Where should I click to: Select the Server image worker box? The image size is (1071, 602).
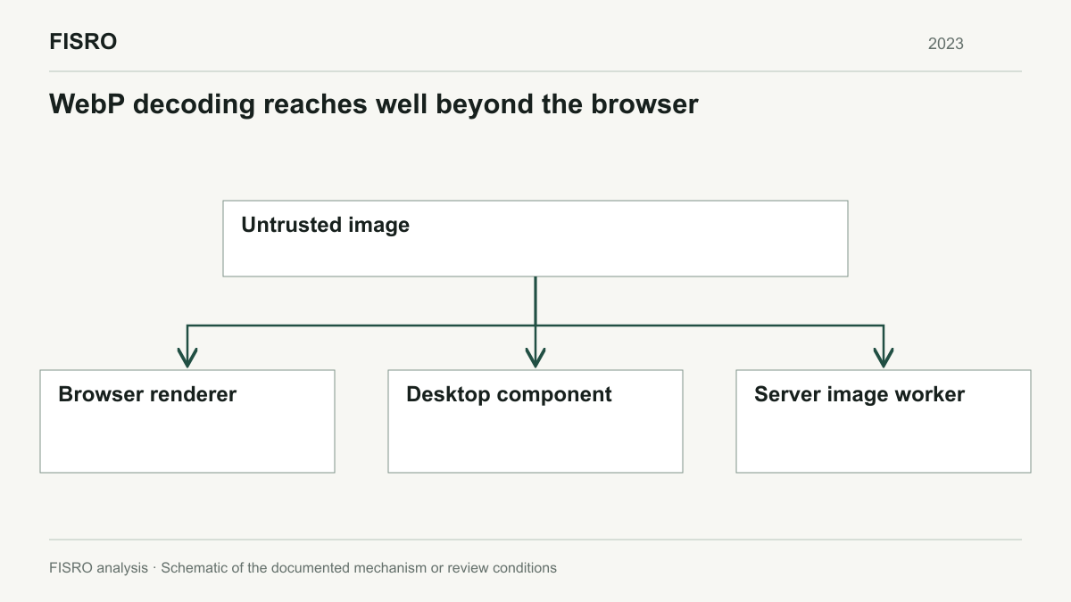click(x=884, y=421)
